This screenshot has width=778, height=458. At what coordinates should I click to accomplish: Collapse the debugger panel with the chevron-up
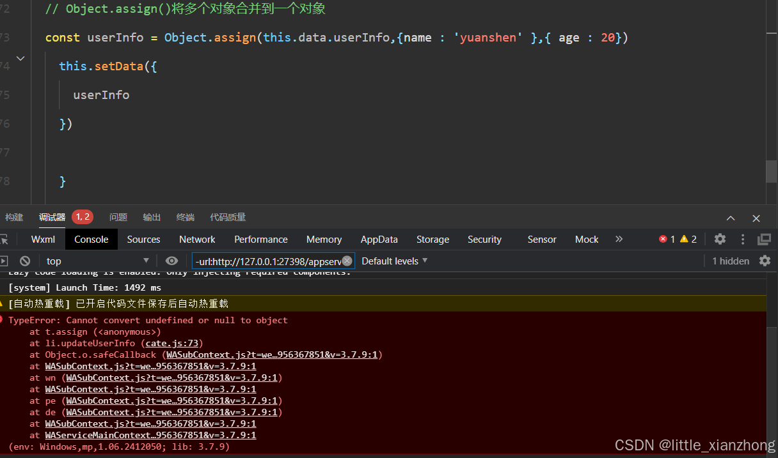click(730, 217)
